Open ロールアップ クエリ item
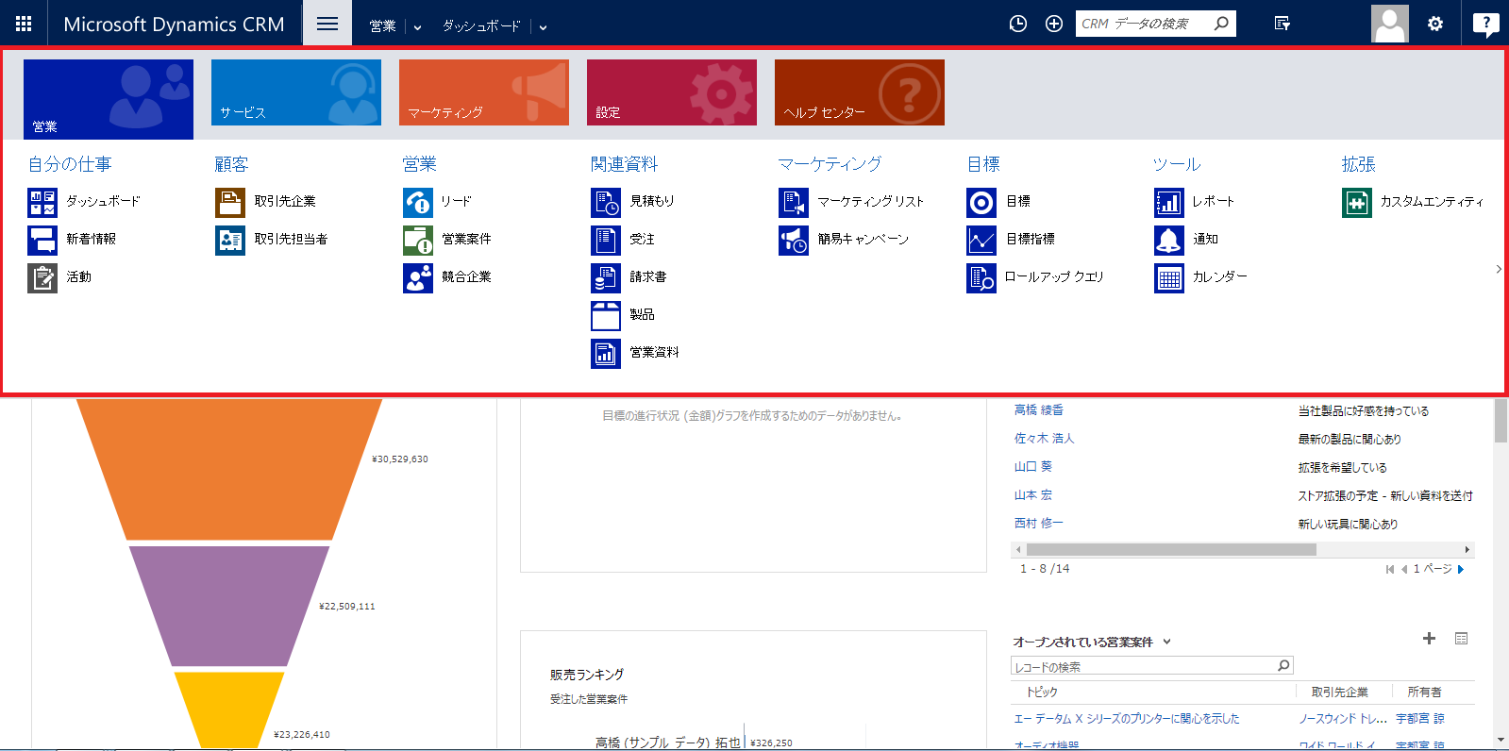This screenshot has width=1509, height=751. [x=1035, y=277]
